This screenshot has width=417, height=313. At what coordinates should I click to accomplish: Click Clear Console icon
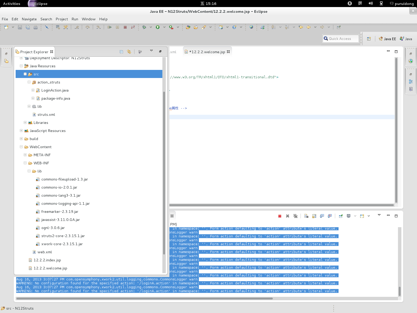click(306, 216)
